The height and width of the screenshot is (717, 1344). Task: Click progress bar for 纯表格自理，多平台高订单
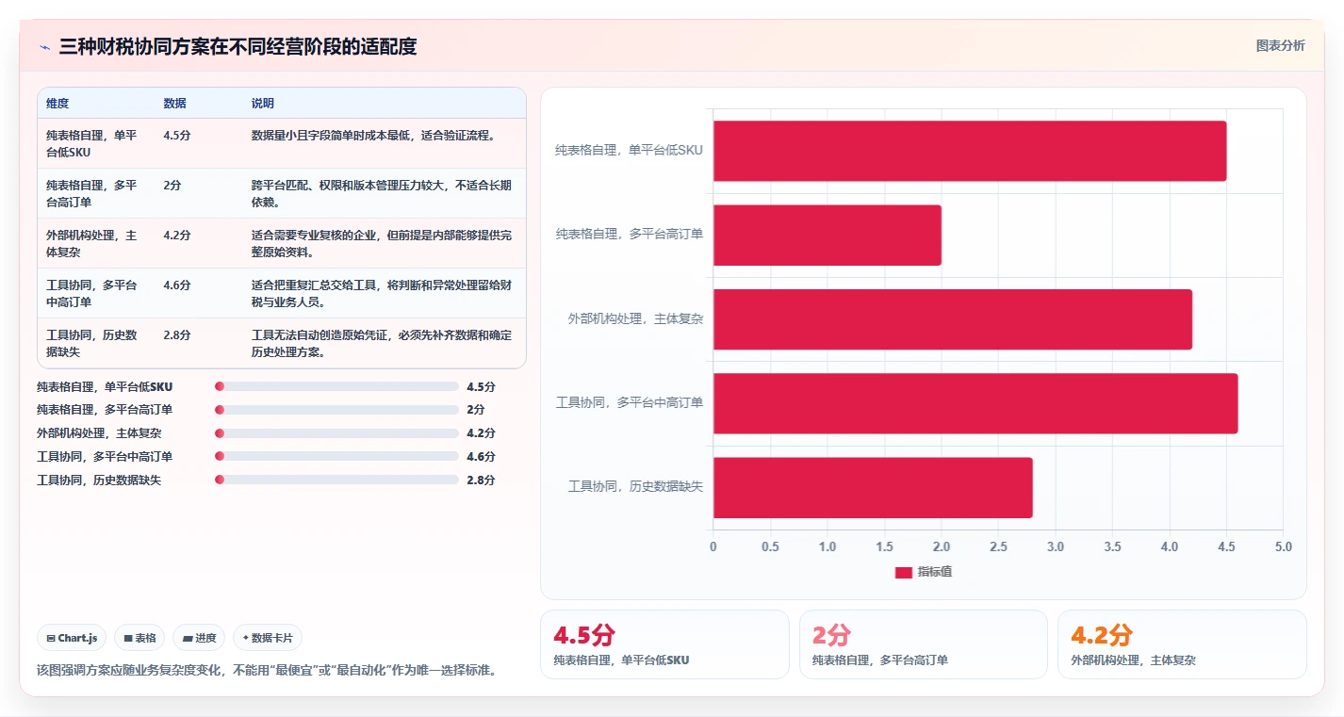336,410
